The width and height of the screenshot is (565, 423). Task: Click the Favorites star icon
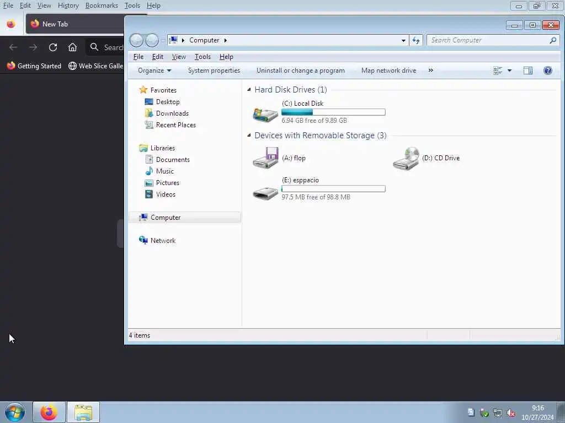coord(143,90)
